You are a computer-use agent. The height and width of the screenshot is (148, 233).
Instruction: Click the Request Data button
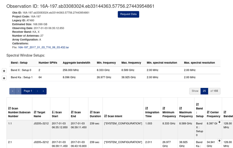(128, 14)
